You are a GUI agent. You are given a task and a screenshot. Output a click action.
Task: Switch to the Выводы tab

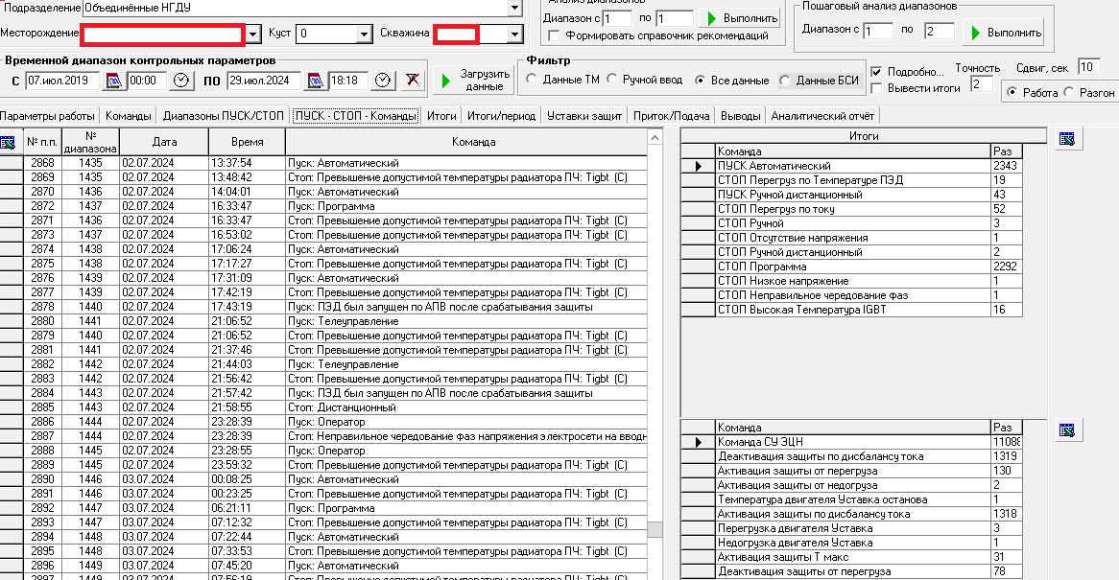pyautogui.click(x=741, y=115)
